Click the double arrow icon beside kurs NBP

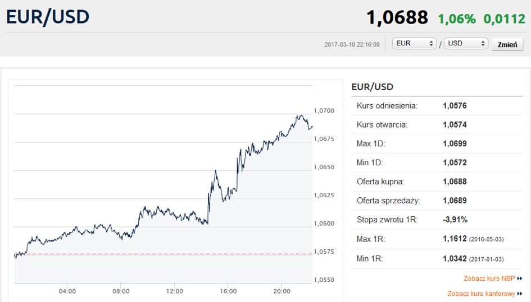point(520,278)
